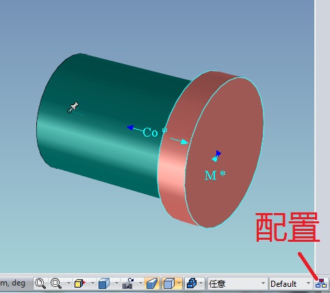
Task: Select the Zoom Window magnifier tool
Action: (x=56, y=283)
